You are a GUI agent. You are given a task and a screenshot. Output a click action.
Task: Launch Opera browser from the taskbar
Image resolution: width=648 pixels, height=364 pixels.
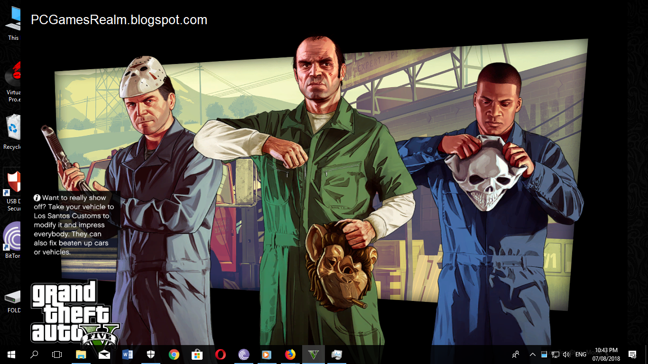click(221, 355)
